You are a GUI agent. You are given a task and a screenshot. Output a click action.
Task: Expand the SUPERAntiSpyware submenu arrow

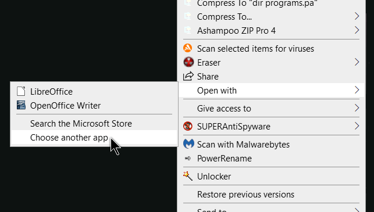tap(357, 126)
